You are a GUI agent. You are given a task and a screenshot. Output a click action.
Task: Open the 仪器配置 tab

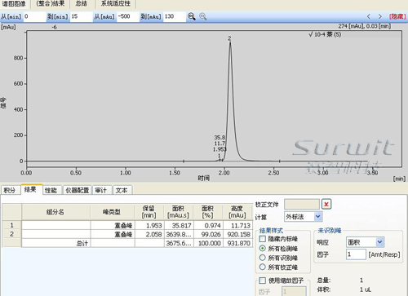pyautogui.click(x=78, y=190)
